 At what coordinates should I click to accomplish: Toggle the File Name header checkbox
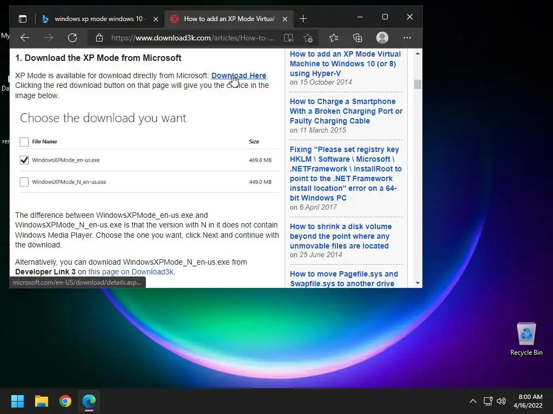[24, 142]
